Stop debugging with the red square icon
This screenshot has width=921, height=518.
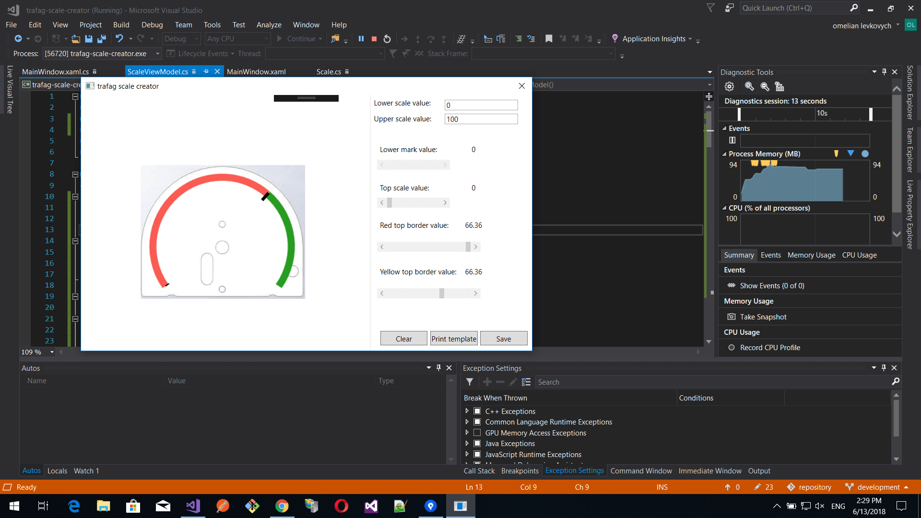click(x=374, y=39)
